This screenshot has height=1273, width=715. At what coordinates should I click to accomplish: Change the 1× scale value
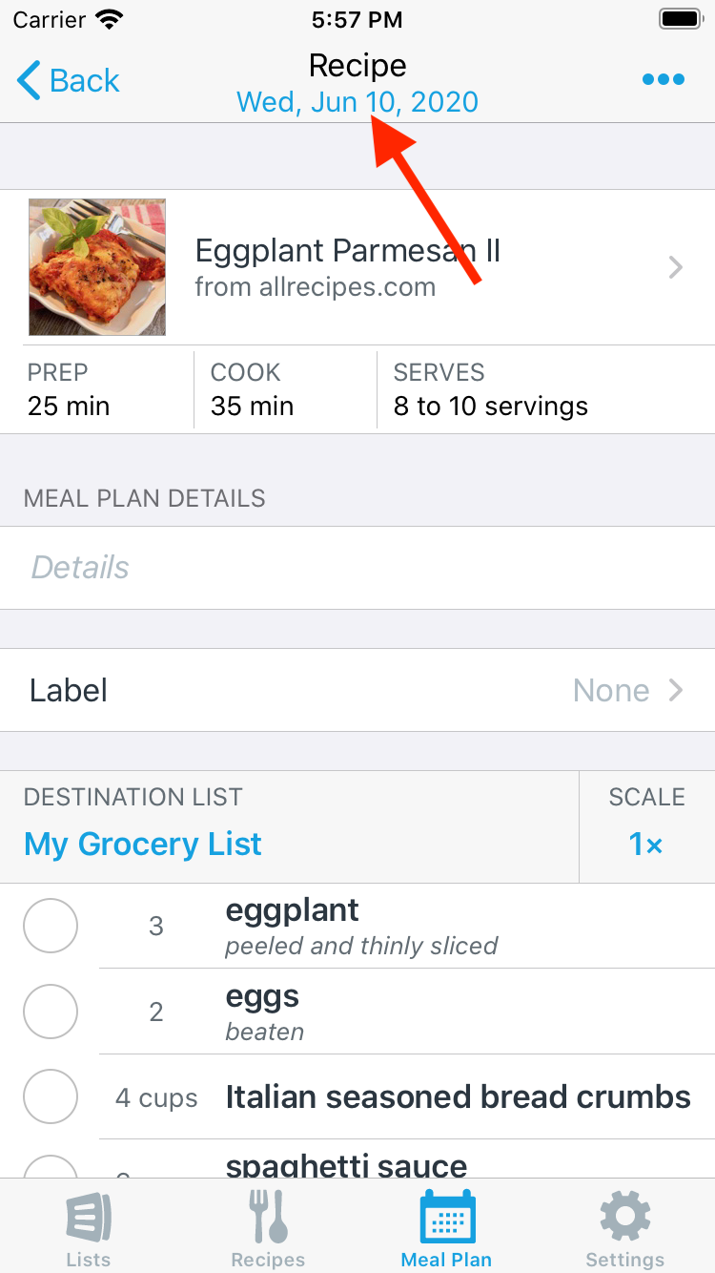coord(646,845)
